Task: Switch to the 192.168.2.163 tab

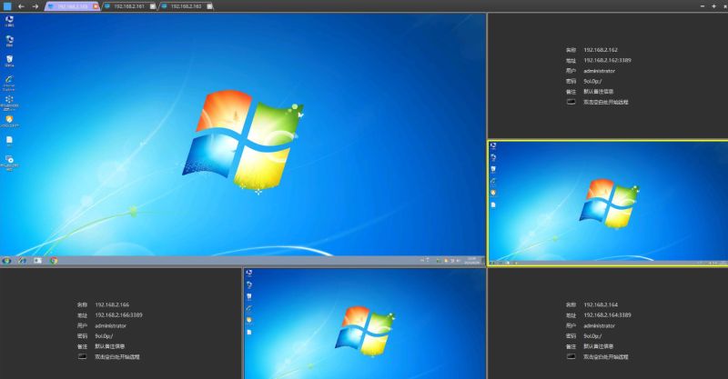Action: coord(186,6)
